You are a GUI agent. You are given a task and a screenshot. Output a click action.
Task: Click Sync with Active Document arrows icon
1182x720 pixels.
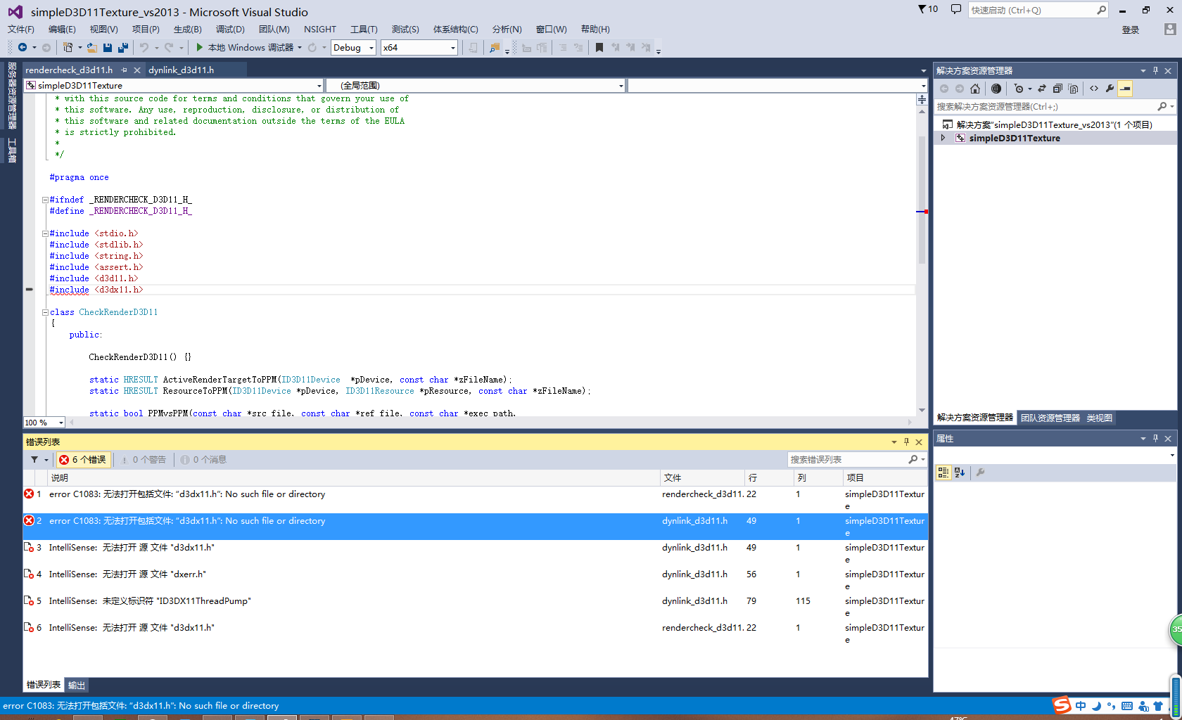pos(1042,89)
